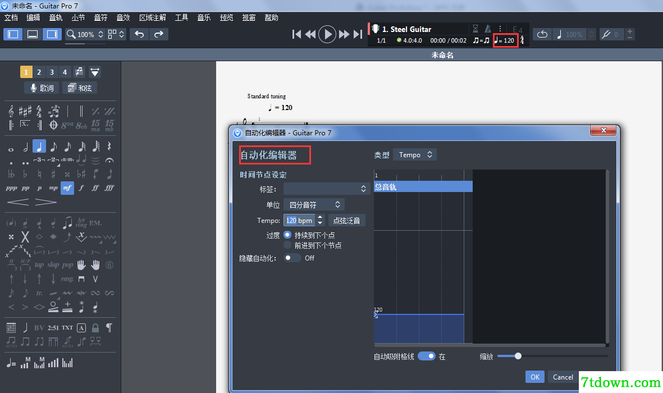This screenshot has height=393, width=663.
Task: Apply the slap technique icon
Action: [53, 265]
